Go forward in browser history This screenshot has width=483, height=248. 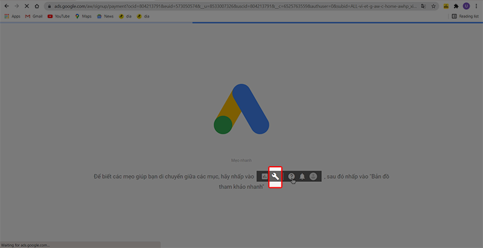click(x=16, y=5)
